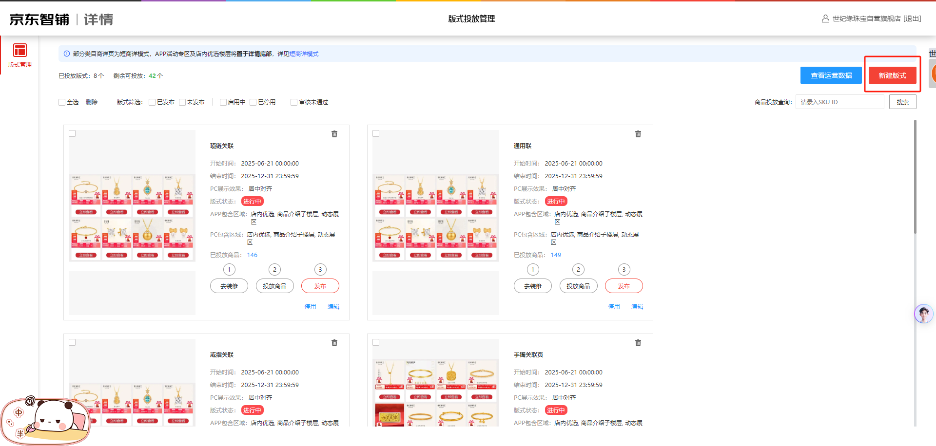
Task: Tick the 启用中 filter checkbox
Action: 223,102
